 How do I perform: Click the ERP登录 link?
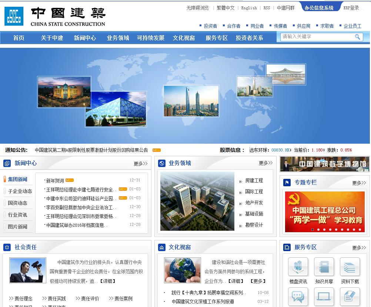click(x=351, y=8)
